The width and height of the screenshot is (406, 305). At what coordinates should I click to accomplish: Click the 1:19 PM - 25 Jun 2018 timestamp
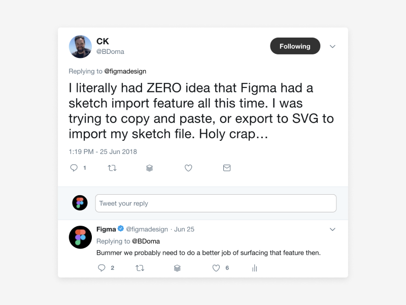[103, 151]
